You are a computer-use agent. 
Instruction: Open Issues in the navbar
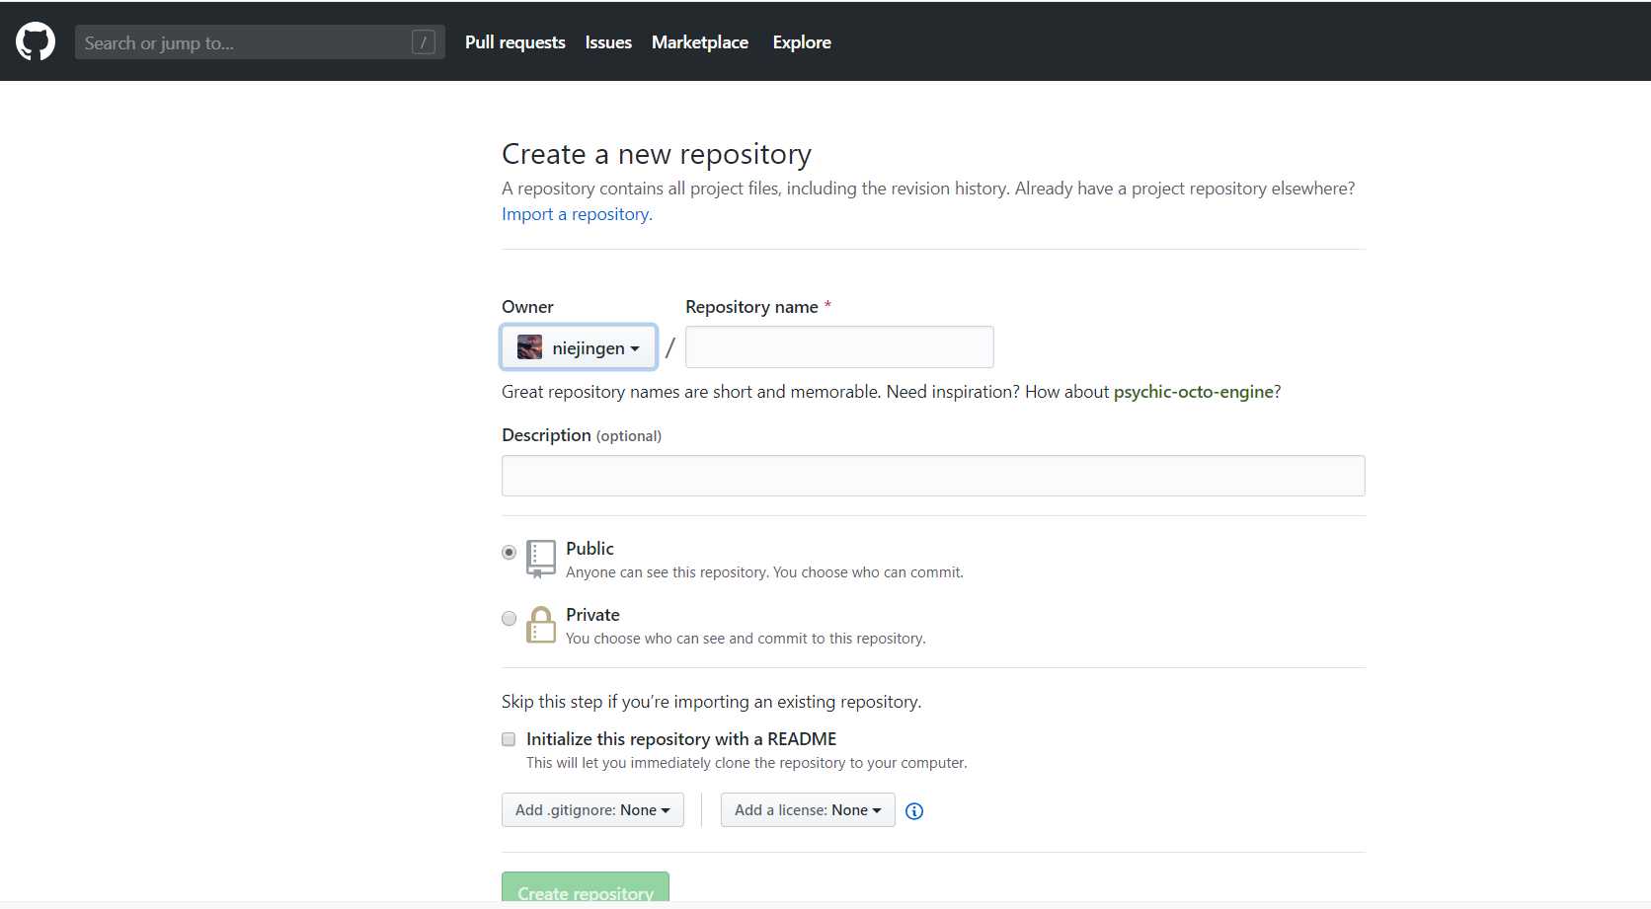pyautogui.click(x=608, y=42)
